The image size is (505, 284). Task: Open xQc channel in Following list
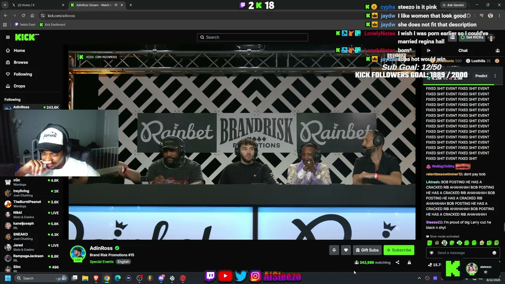32,182
